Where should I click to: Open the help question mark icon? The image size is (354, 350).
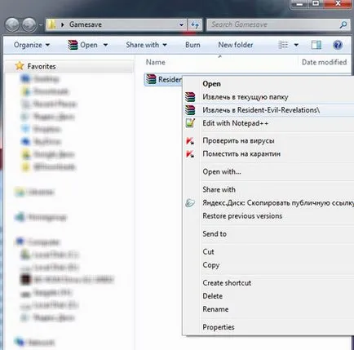click(x=338, y=45)
